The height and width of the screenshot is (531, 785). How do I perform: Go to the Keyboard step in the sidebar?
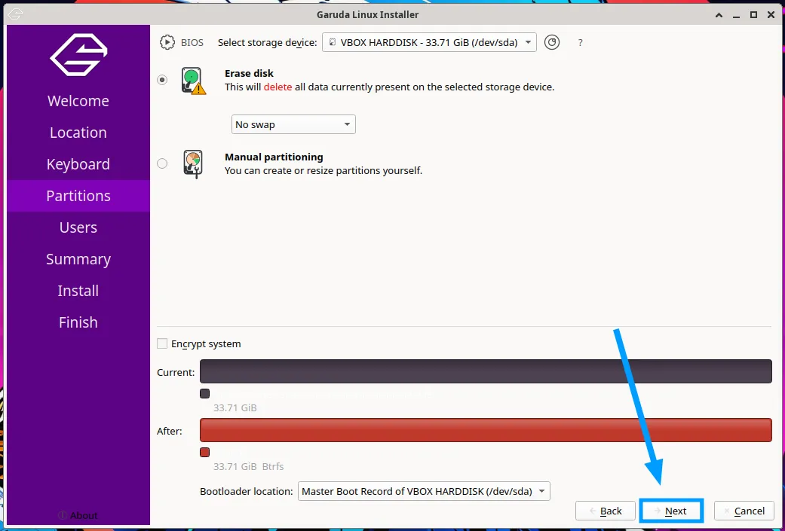(x=78, y=164)
